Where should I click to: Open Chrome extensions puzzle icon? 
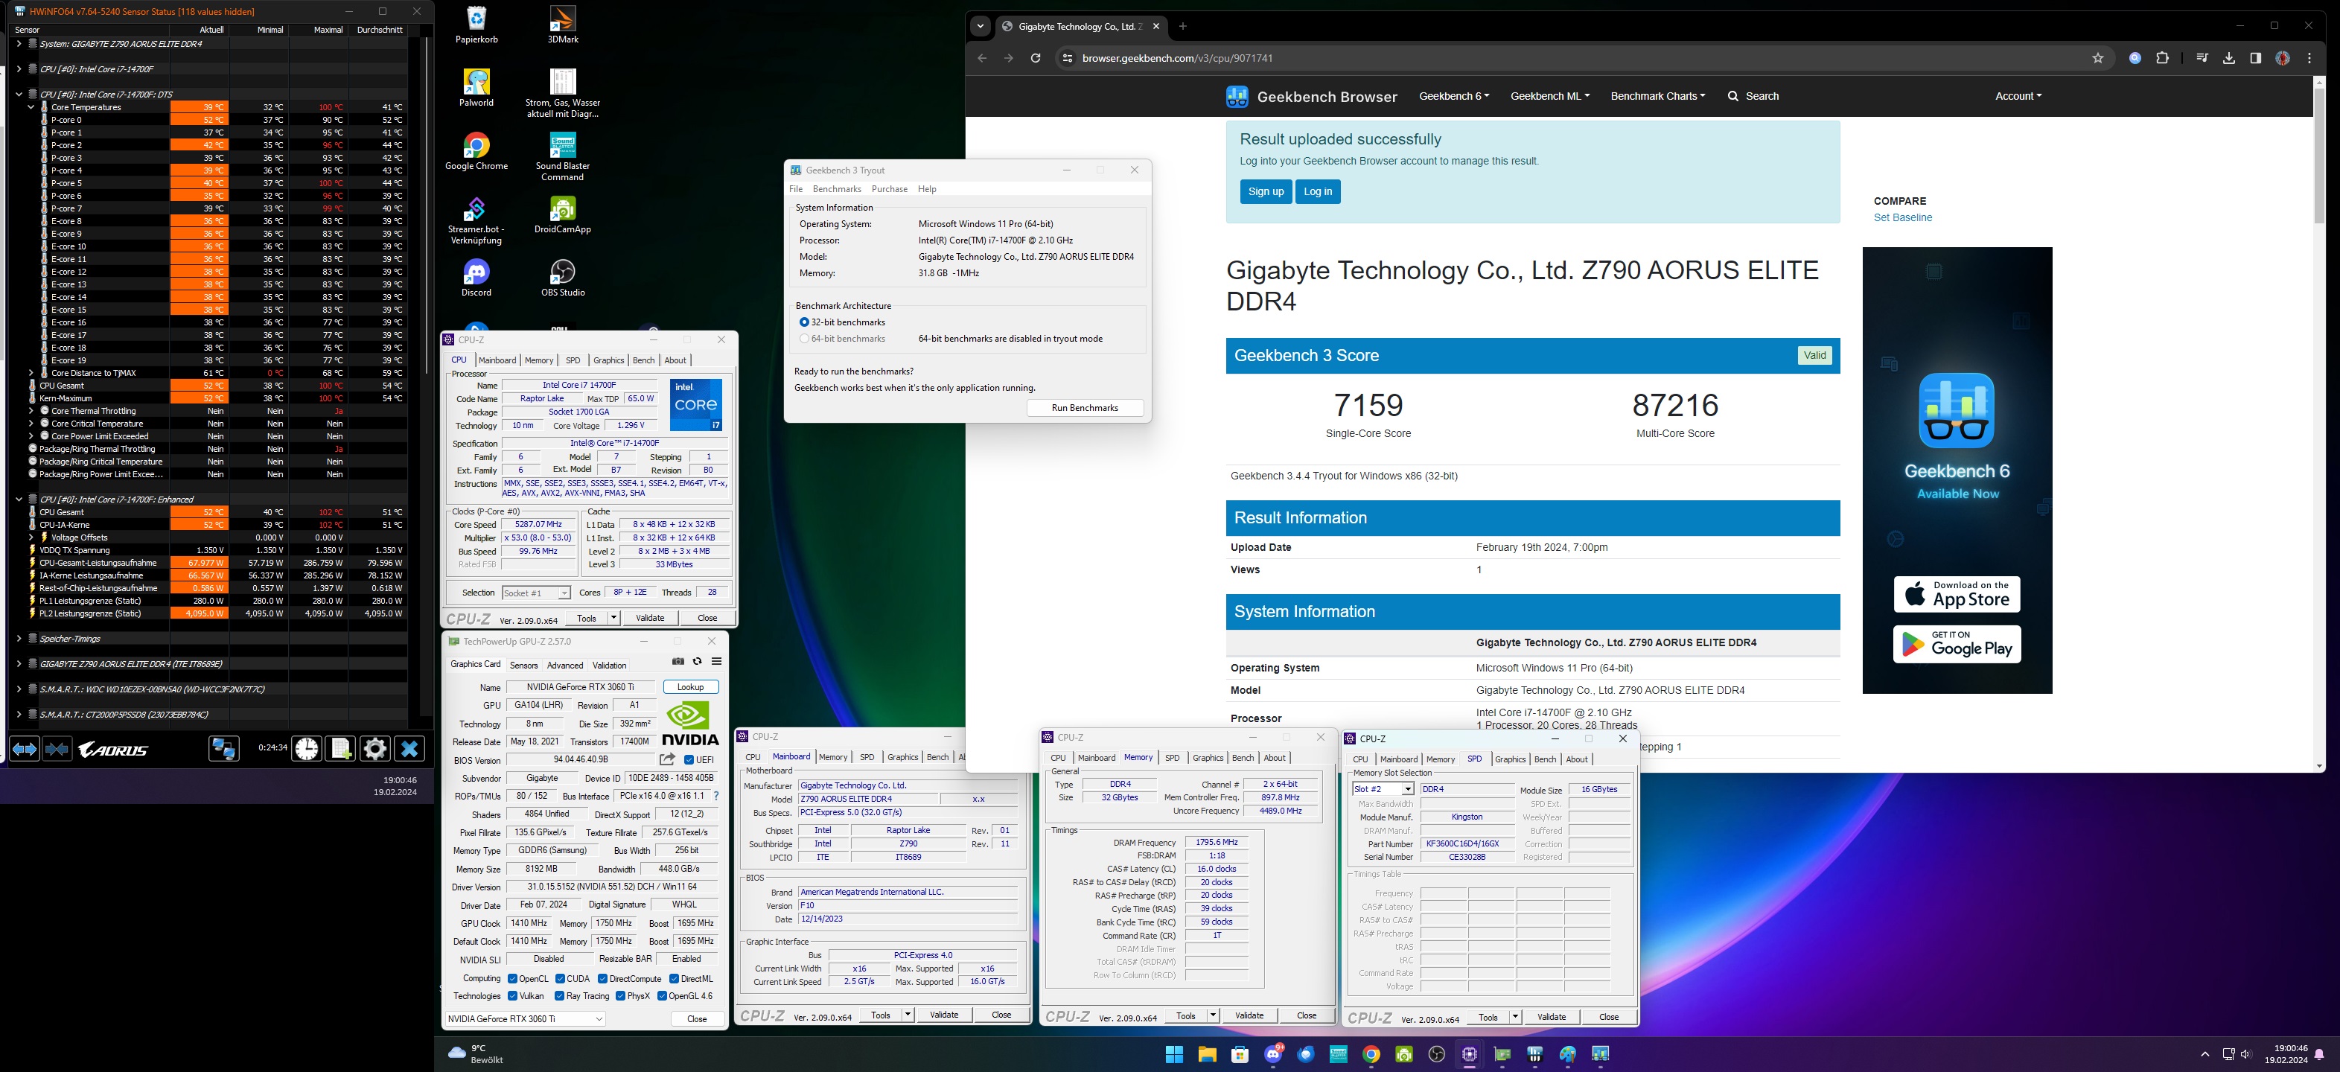2163,58
